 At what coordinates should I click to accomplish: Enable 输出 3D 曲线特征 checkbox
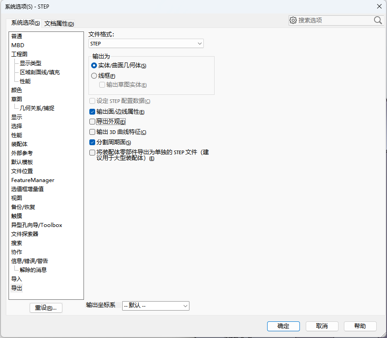(92, 132)
